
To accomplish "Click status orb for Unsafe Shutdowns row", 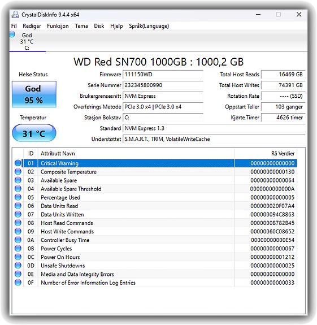I will (18, 265).
